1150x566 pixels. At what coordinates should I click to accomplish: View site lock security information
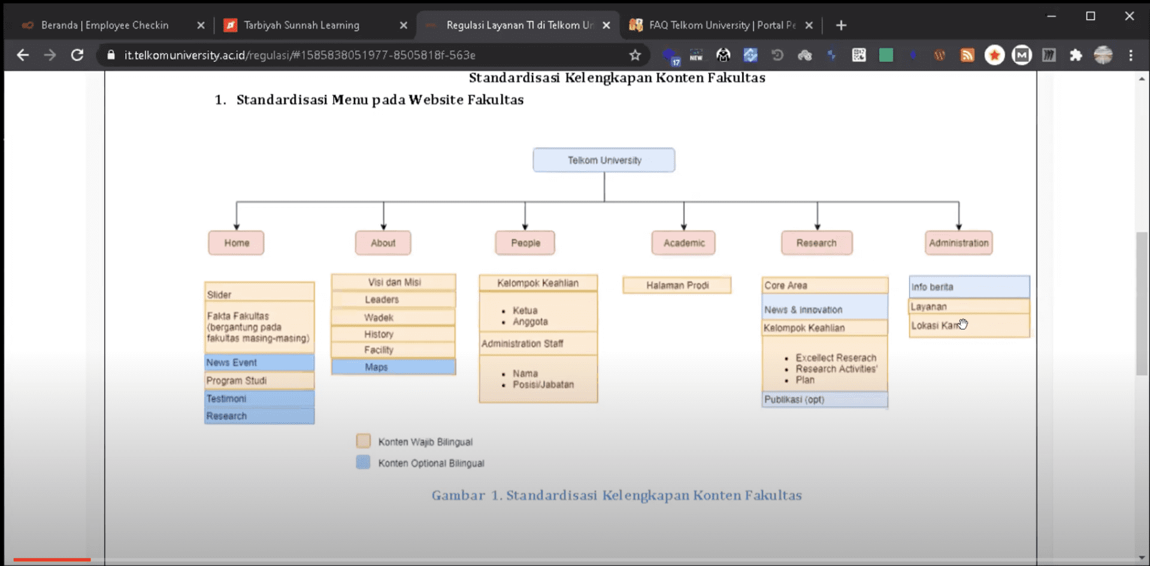click(x=111, y=55)
